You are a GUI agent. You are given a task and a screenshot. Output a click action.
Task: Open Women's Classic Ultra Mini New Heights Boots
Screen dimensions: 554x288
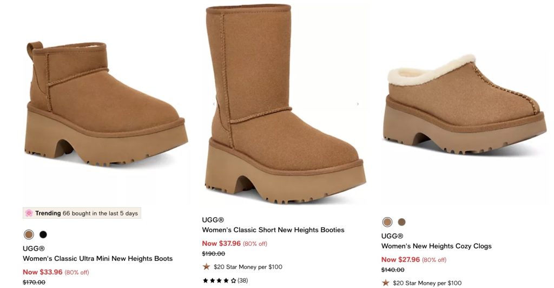tap(97, 258)
